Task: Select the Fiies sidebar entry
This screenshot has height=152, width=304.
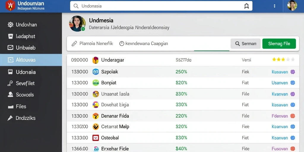Action: click(17, 107)
